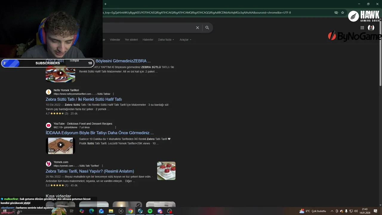Click the 'Kısa videolar' section heading
This screenshot has width=382, height=215.
click(x=58, y=196)
